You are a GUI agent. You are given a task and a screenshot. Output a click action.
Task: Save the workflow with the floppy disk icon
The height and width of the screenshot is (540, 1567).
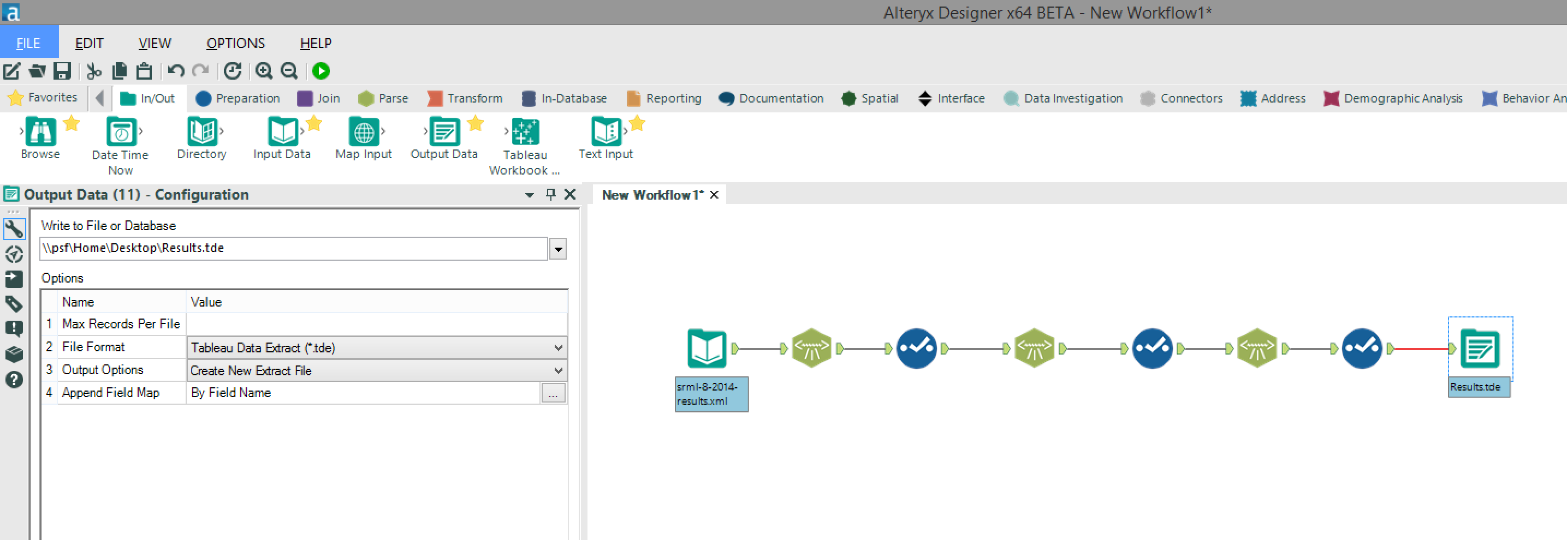pyautogui.click(x=62, y=71)
